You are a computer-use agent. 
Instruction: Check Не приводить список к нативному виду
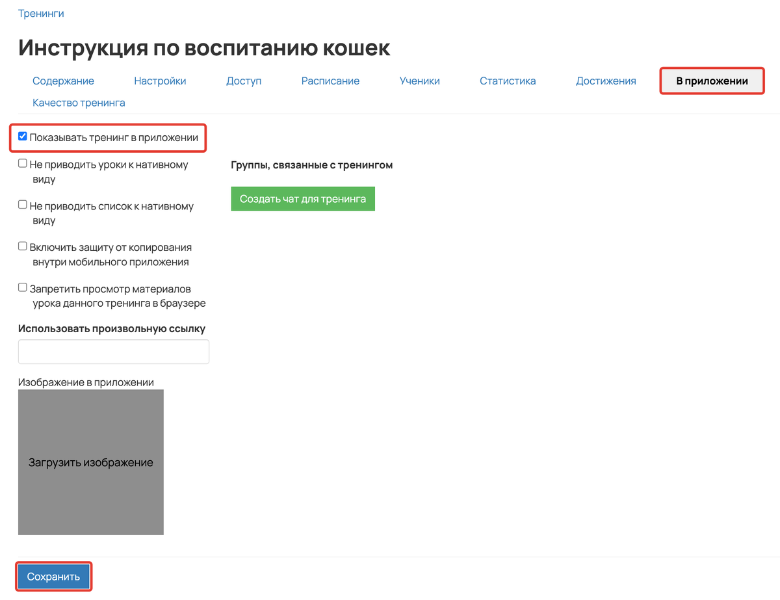click(23, 205)
